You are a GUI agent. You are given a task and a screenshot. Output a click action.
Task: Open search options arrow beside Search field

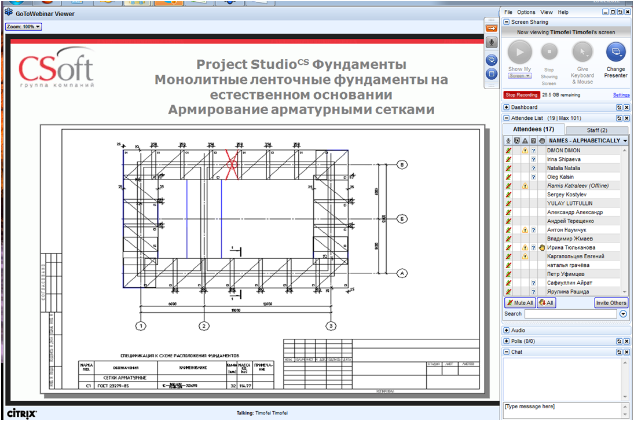point(623,314)
